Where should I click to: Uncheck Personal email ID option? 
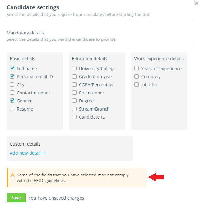pyautogui.click(x=12, y=76)
